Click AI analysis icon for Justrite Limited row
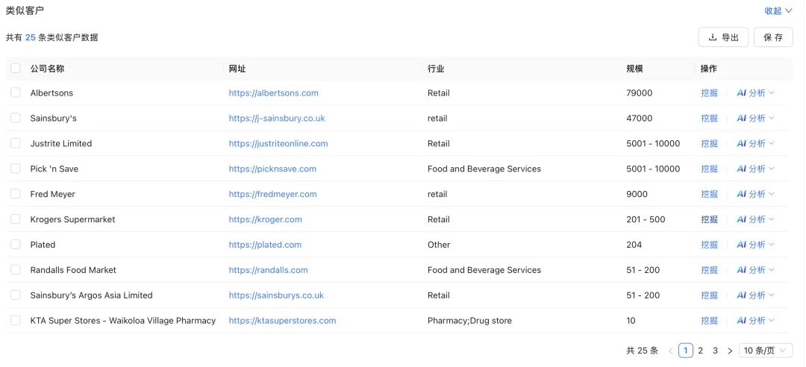Viewport: 806px width, 367px height. pos(742,144)
